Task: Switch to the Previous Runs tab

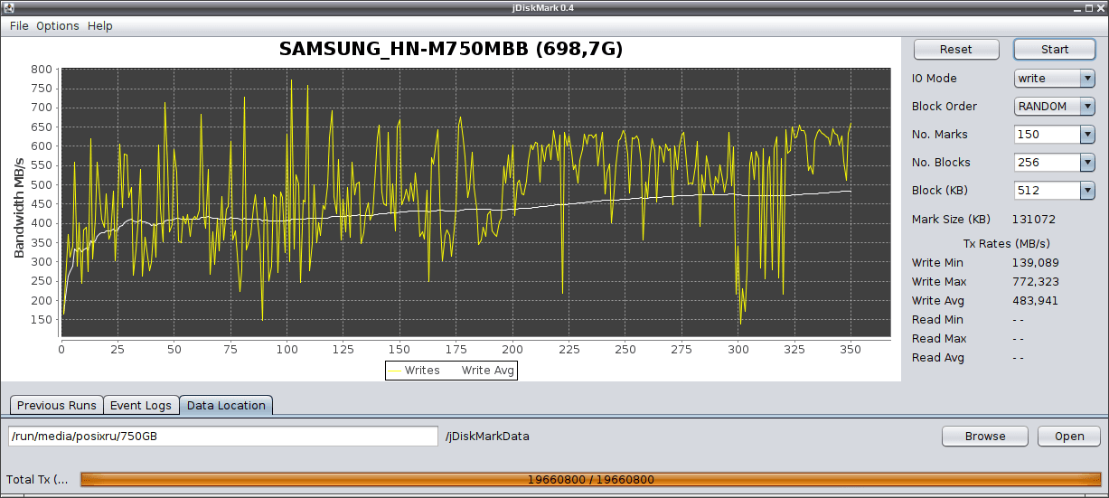Action: (56, 405)
